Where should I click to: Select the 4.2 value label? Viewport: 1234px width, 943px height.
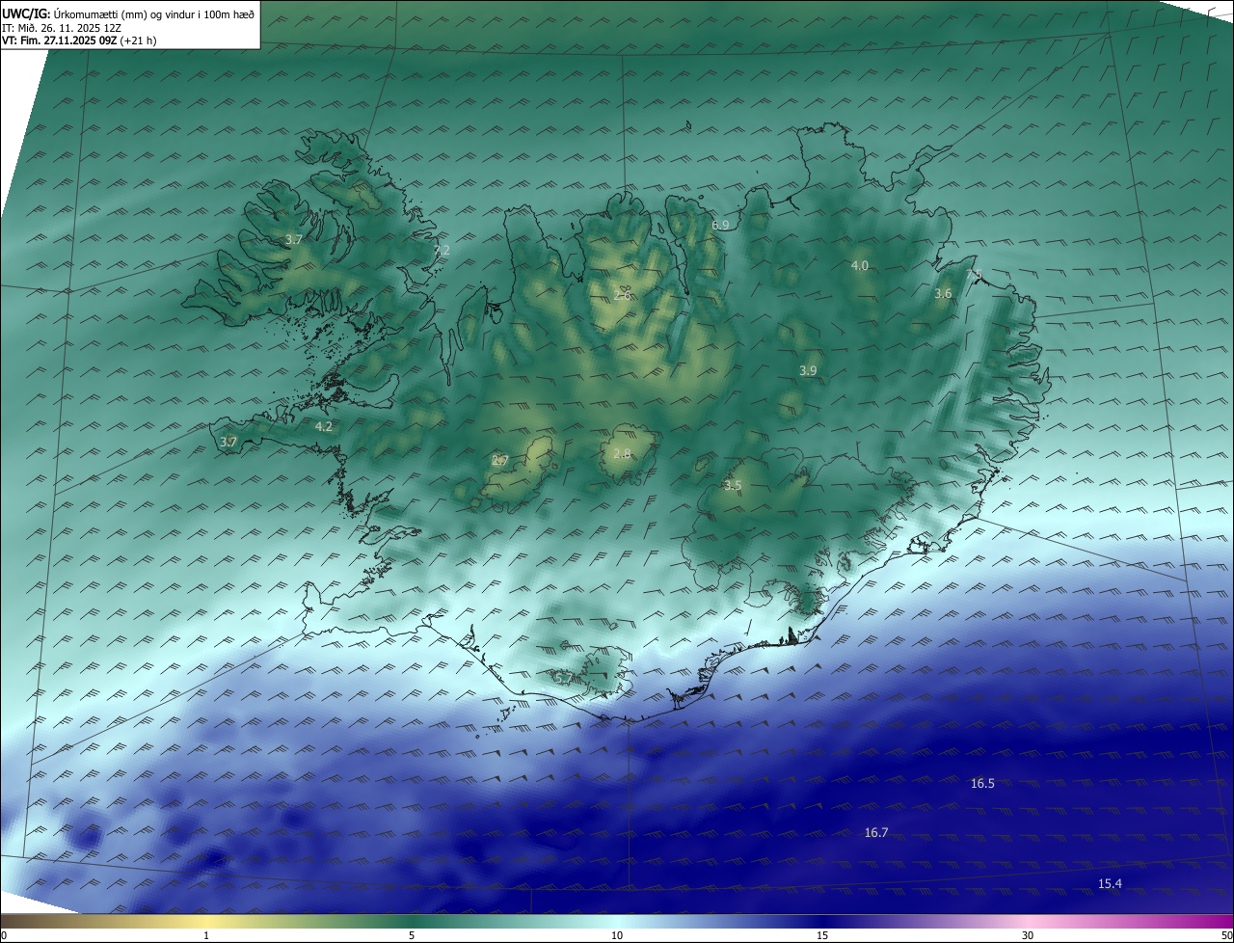323,426
